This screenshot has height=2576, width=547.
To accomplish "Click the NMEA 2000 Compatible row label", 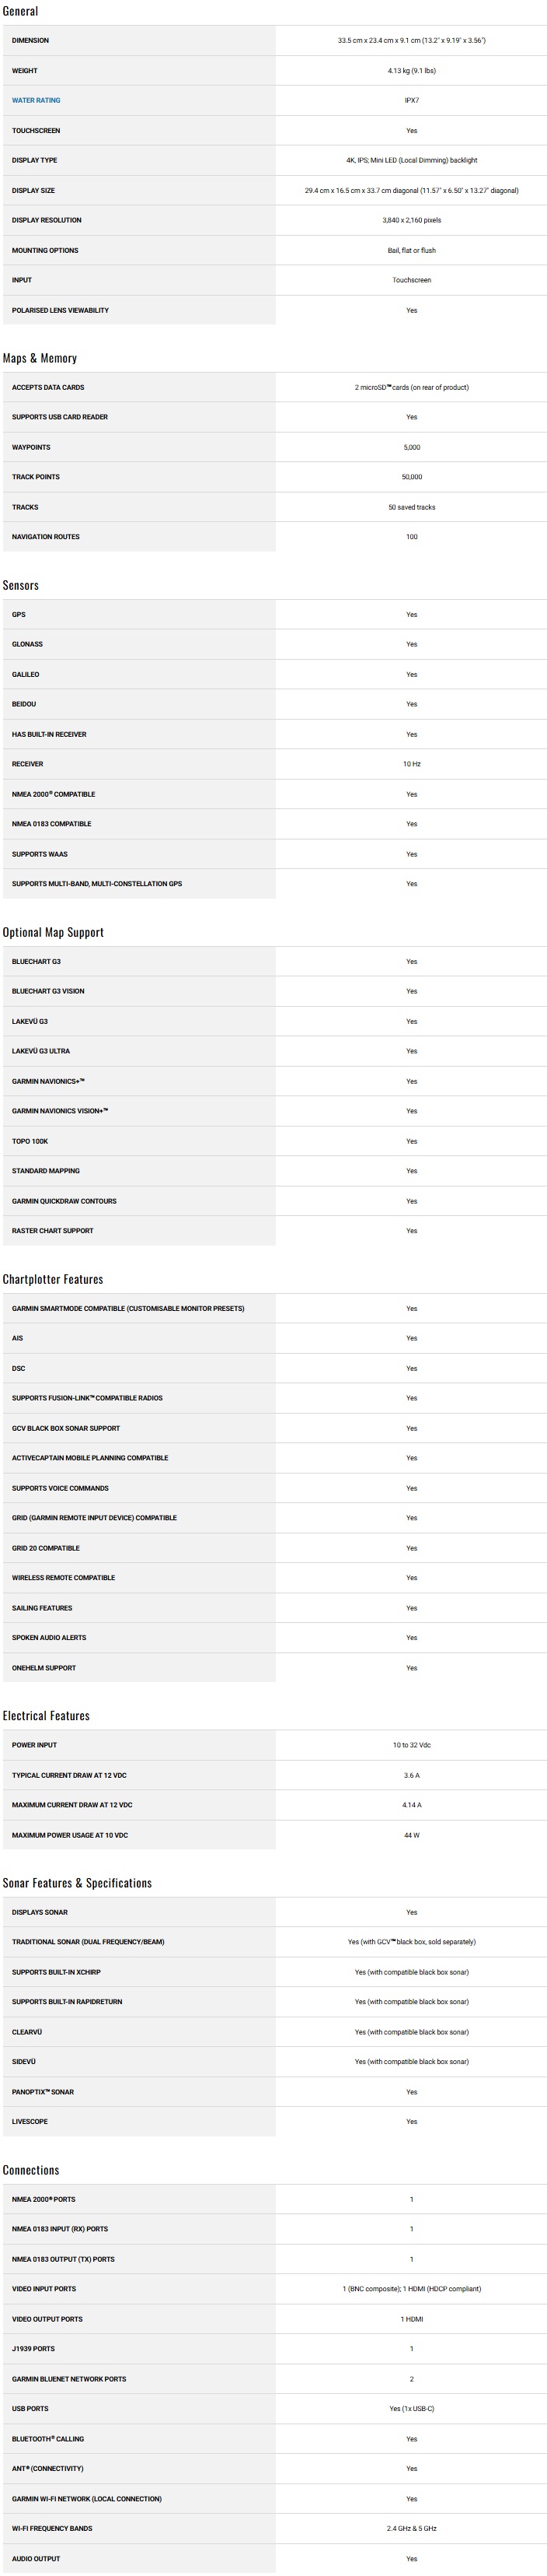I will click(54, 794).
